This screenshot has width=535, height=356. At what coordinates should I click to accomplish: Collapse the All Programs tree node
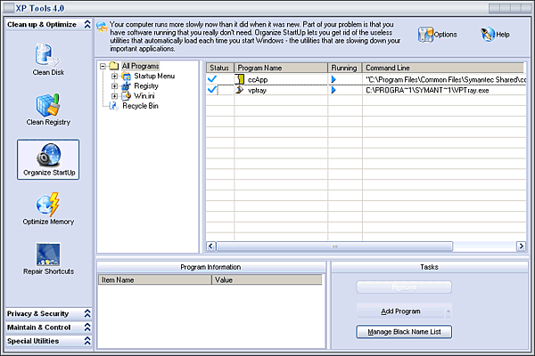(x=103, y=66)
